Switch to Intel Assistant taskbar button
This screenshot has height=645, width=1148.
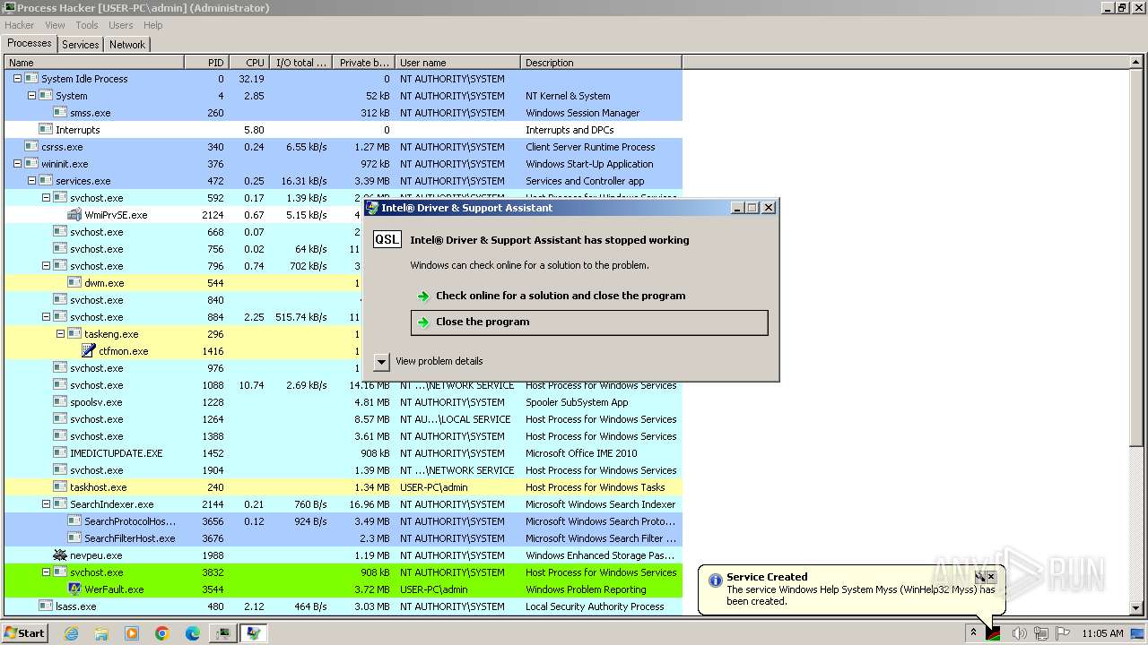pos(254,633)
